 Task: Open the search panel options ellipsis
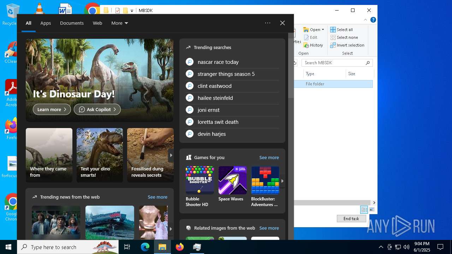[x=268, y=23]
